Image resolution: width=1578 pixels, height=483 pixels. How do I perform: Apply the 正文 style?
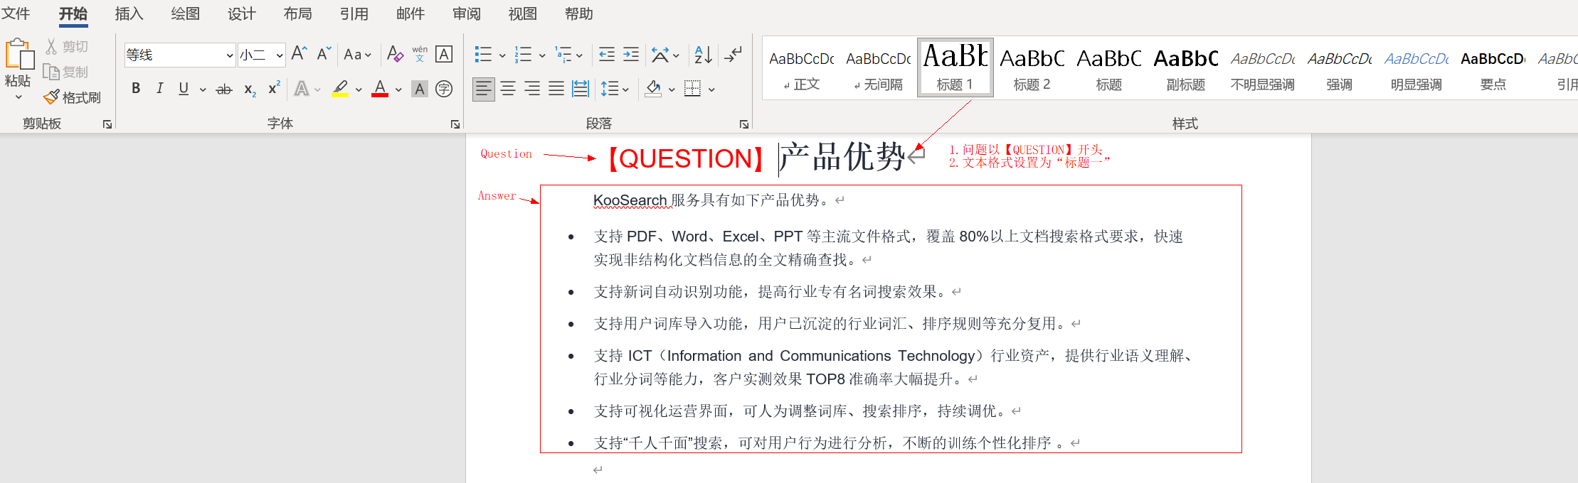coord(802,69)
